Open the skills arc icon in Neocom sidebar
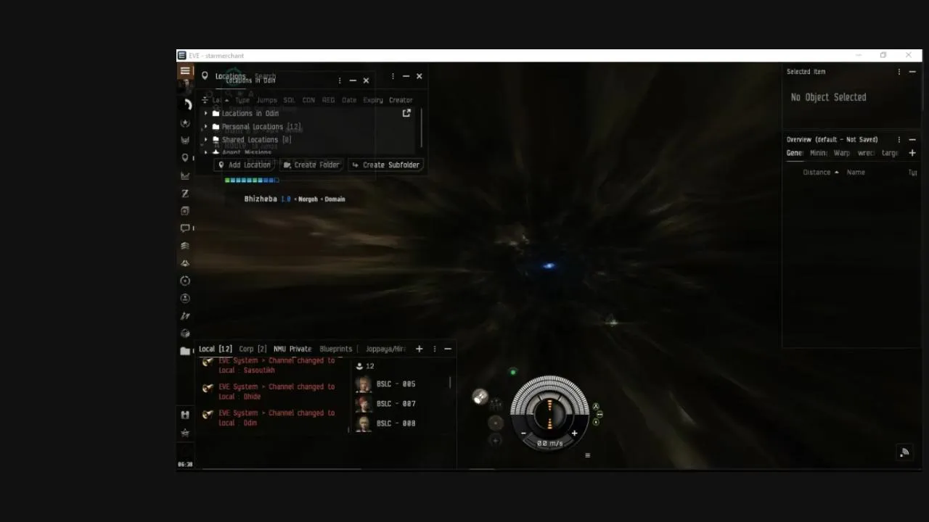This screenshot has width=929, height=522. [186, 104]
